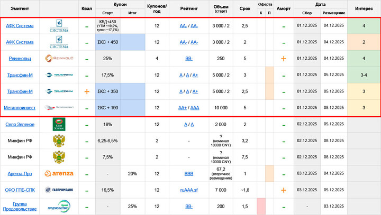Click the Село Зеленое green logo
This screenshot has height=215, width=381.
[x=58, y=124]
